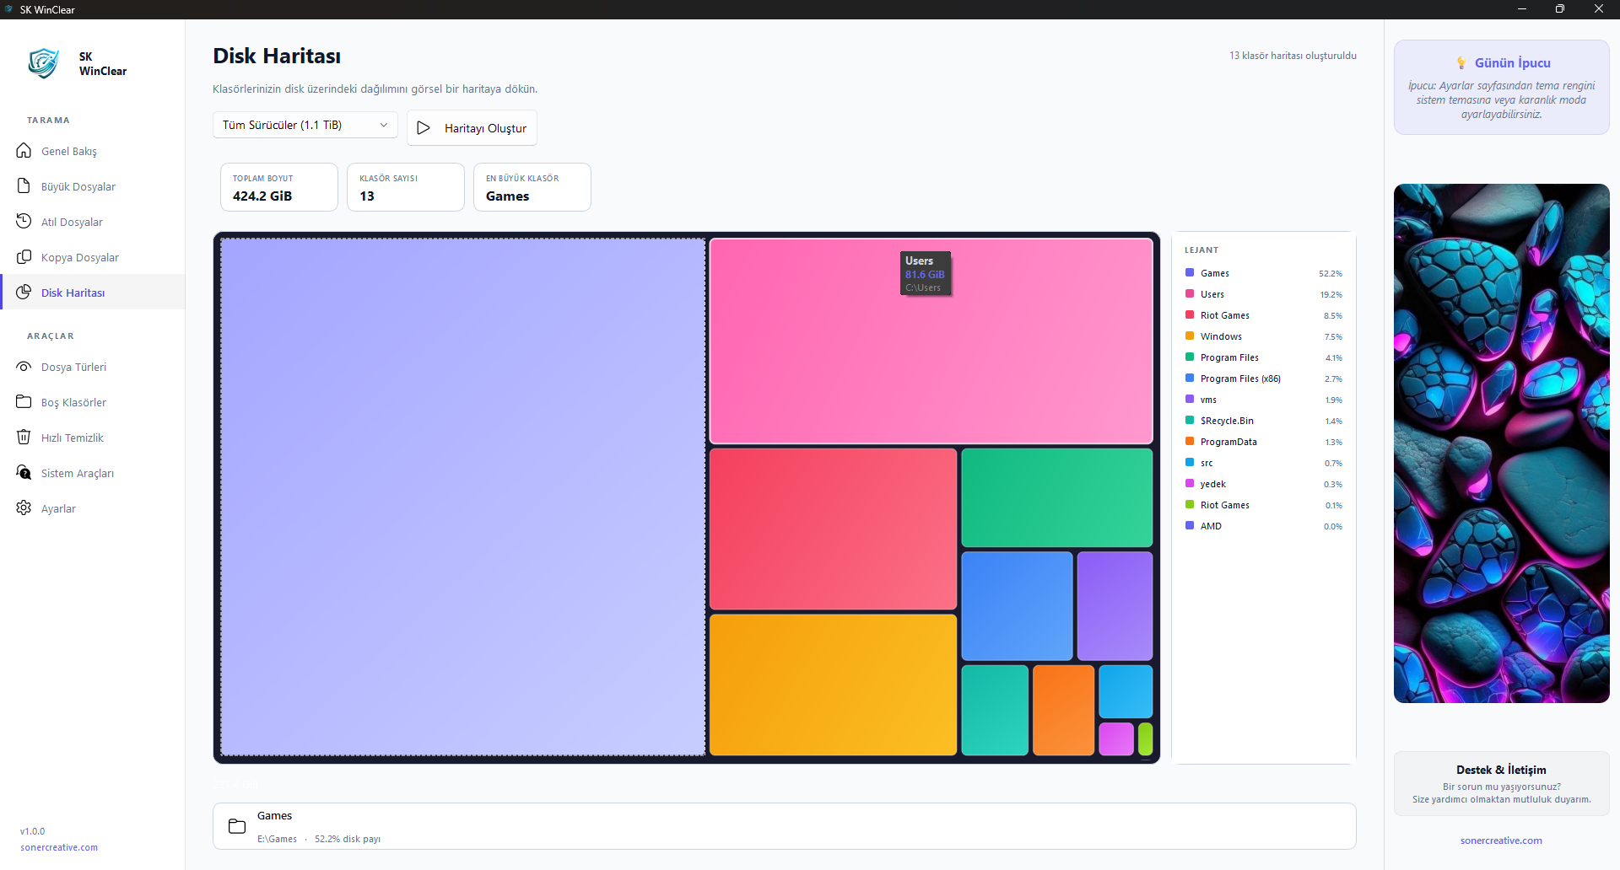Click the large purple Games treemap block

pyautogui.click(x=462, y=497)
